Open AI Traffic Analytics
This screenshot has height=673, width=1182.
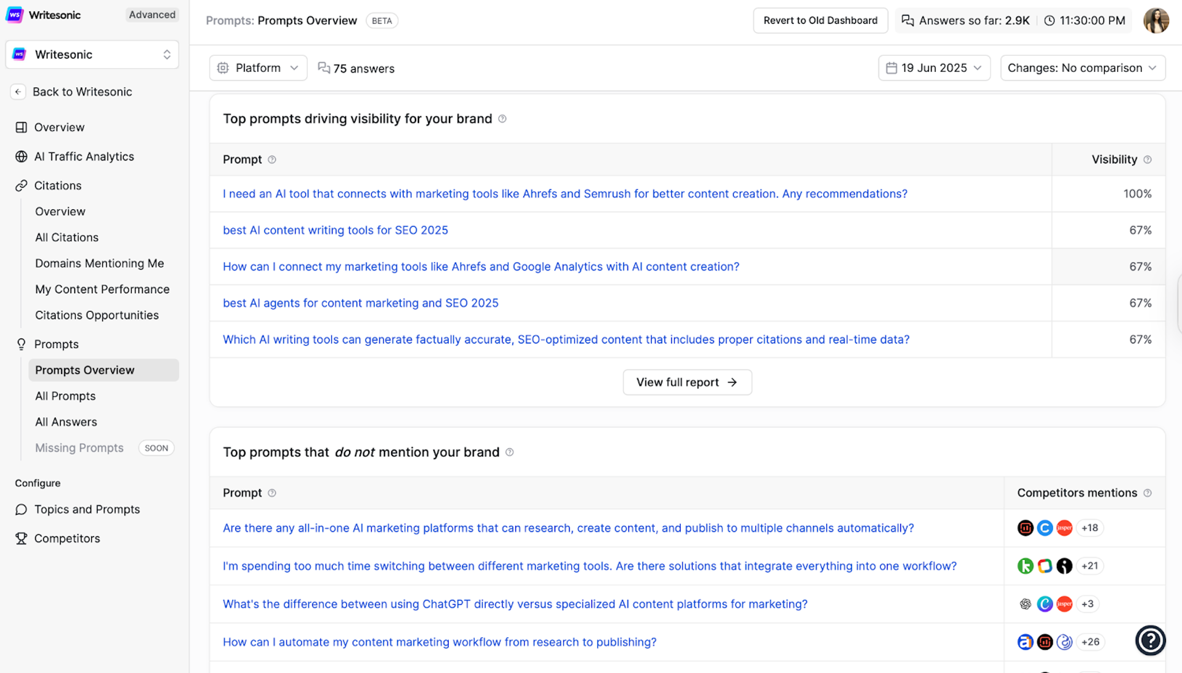(84, 156)
